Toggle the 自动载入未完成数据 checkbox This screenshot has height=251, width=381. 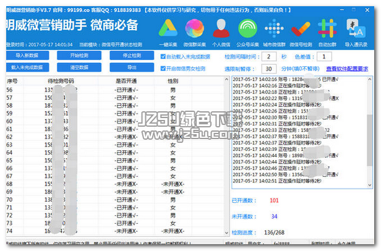pyautogui.click(x=163, y=57)
